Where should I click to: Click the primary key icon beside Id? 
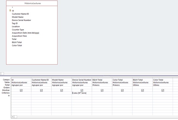point(10,11)
